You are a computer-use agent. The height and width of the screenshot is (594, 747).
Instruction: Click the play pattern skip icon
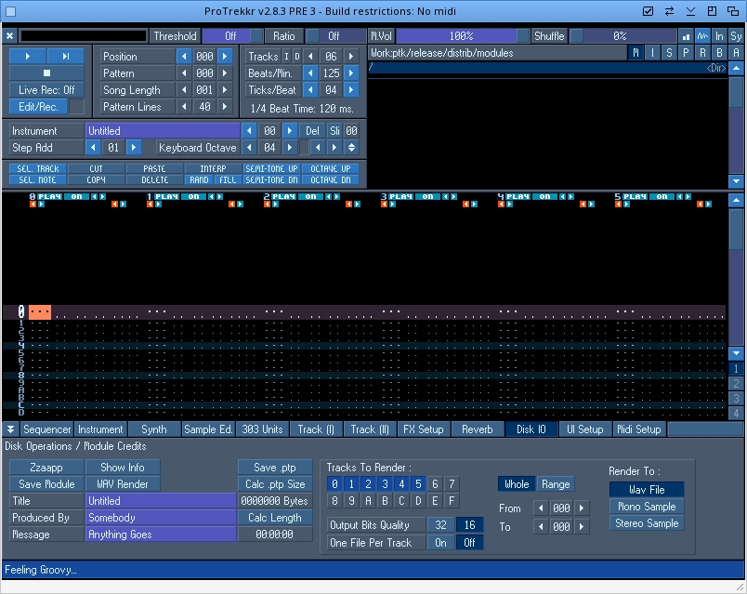pos(65,57)
